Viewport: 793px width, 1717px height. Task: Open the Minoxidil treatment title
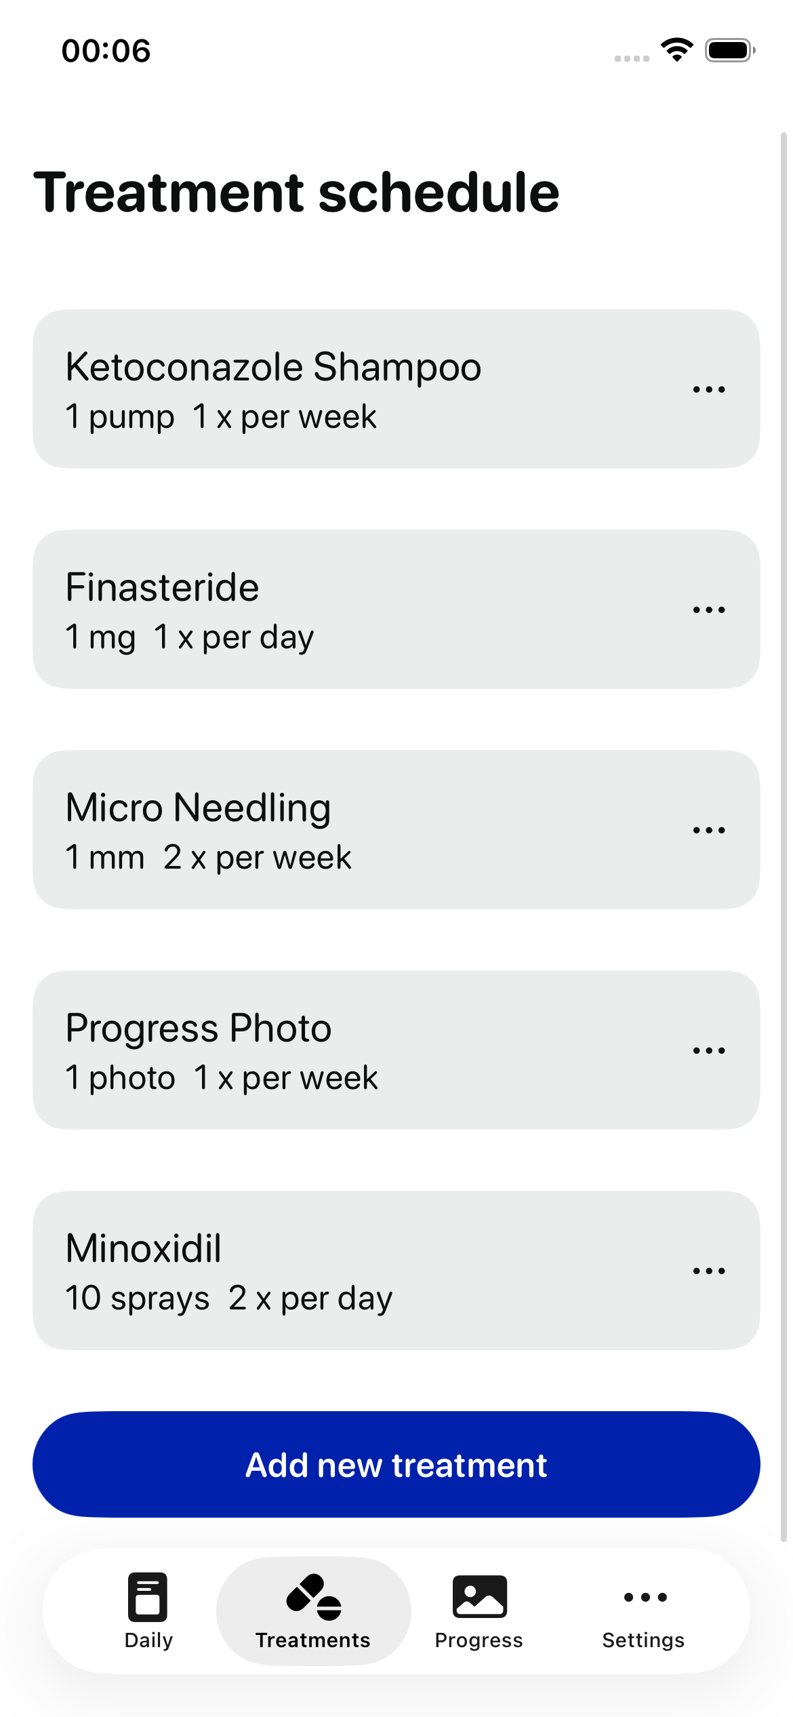tap(143, 1248)
